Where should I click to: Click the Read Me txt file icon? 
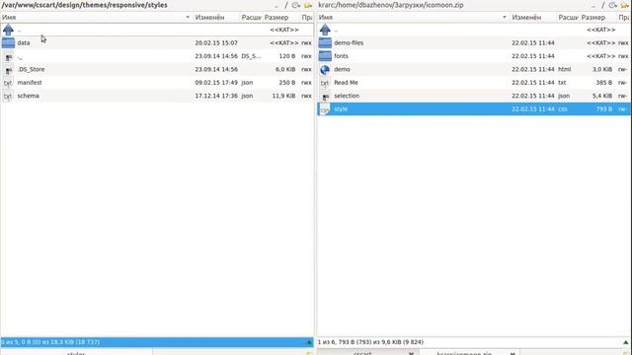click(x=325, y=83)
